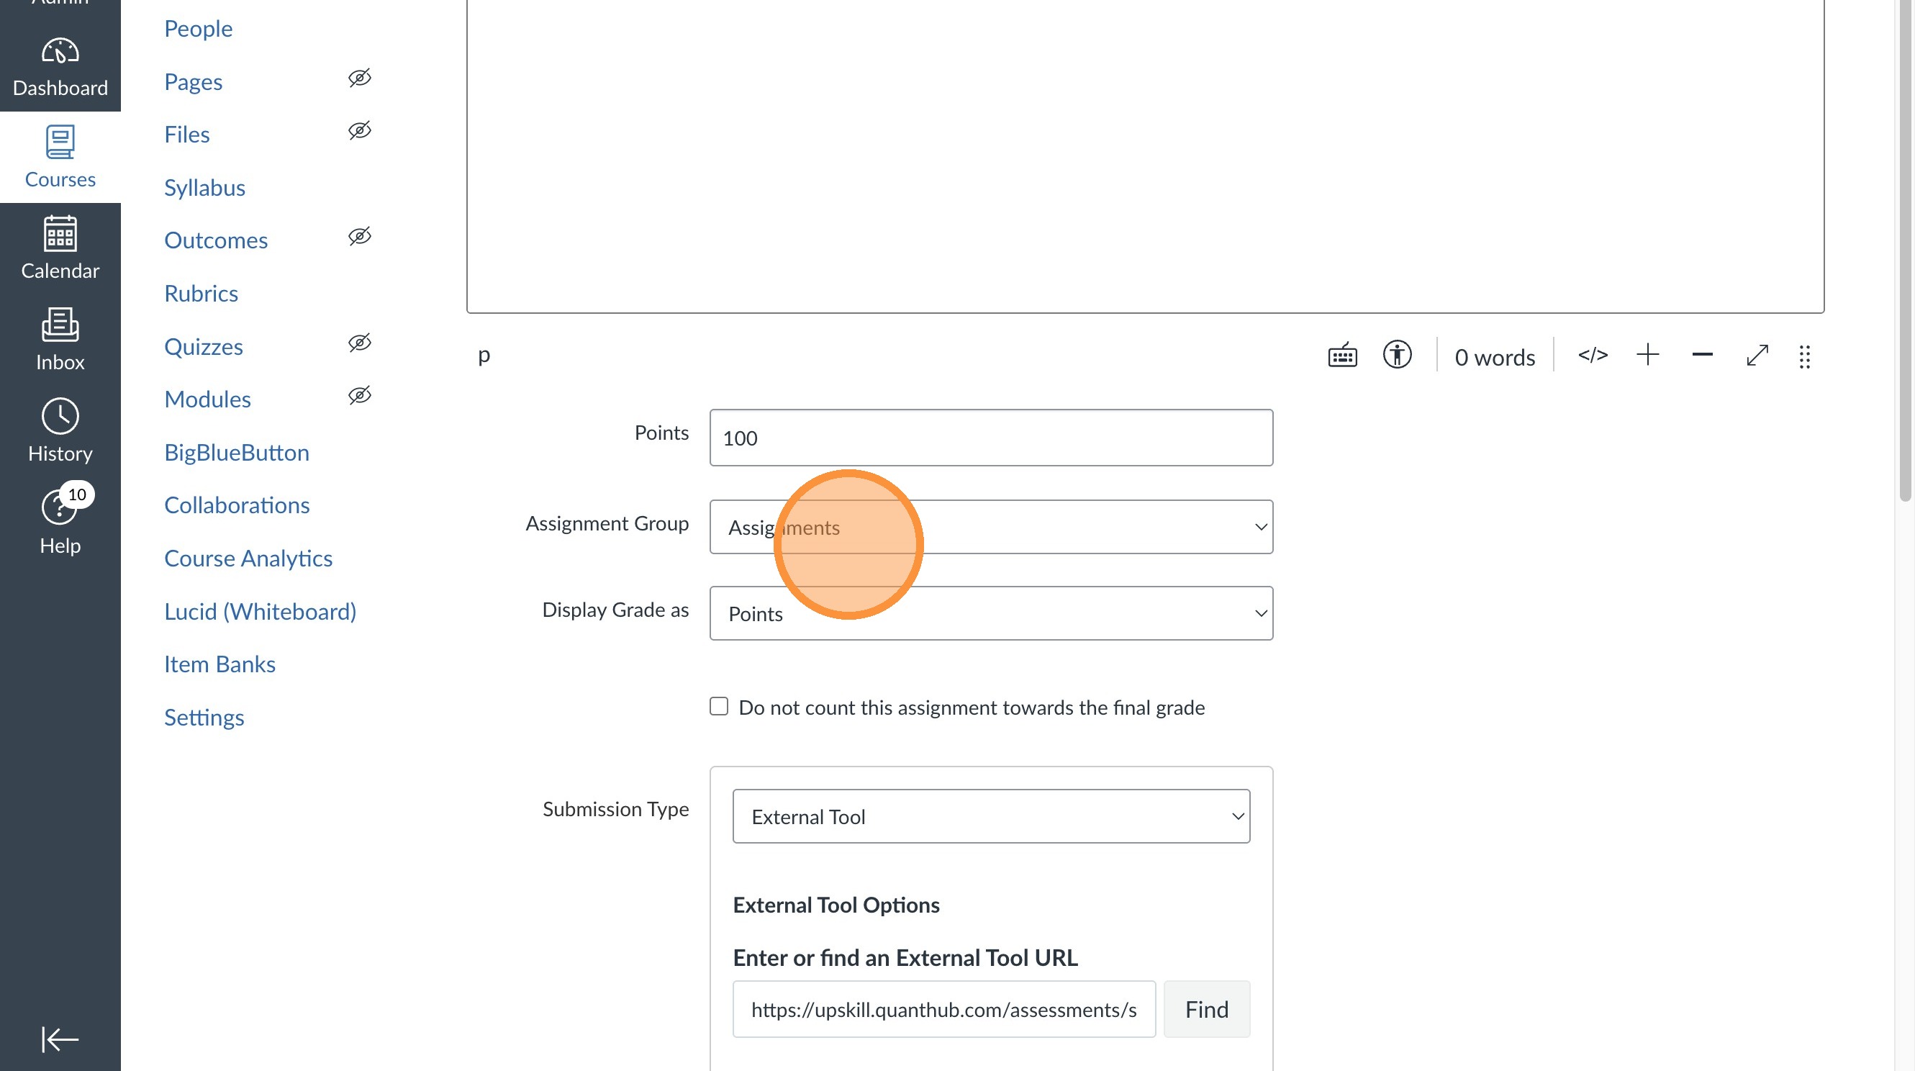
Task: Open the Assignment Group dropdown
Action: click(x=990, y=527)
